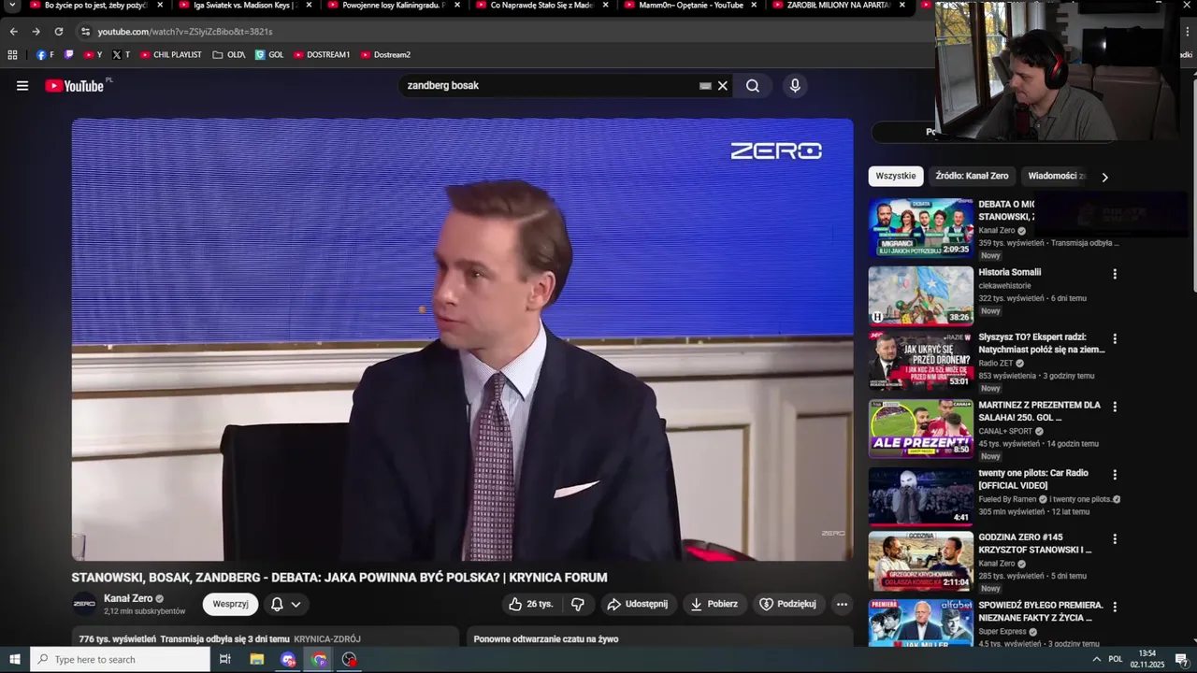The image size is (1197, 673).
Task: Focus the YouTube search field
Action: tap(550, 86)
